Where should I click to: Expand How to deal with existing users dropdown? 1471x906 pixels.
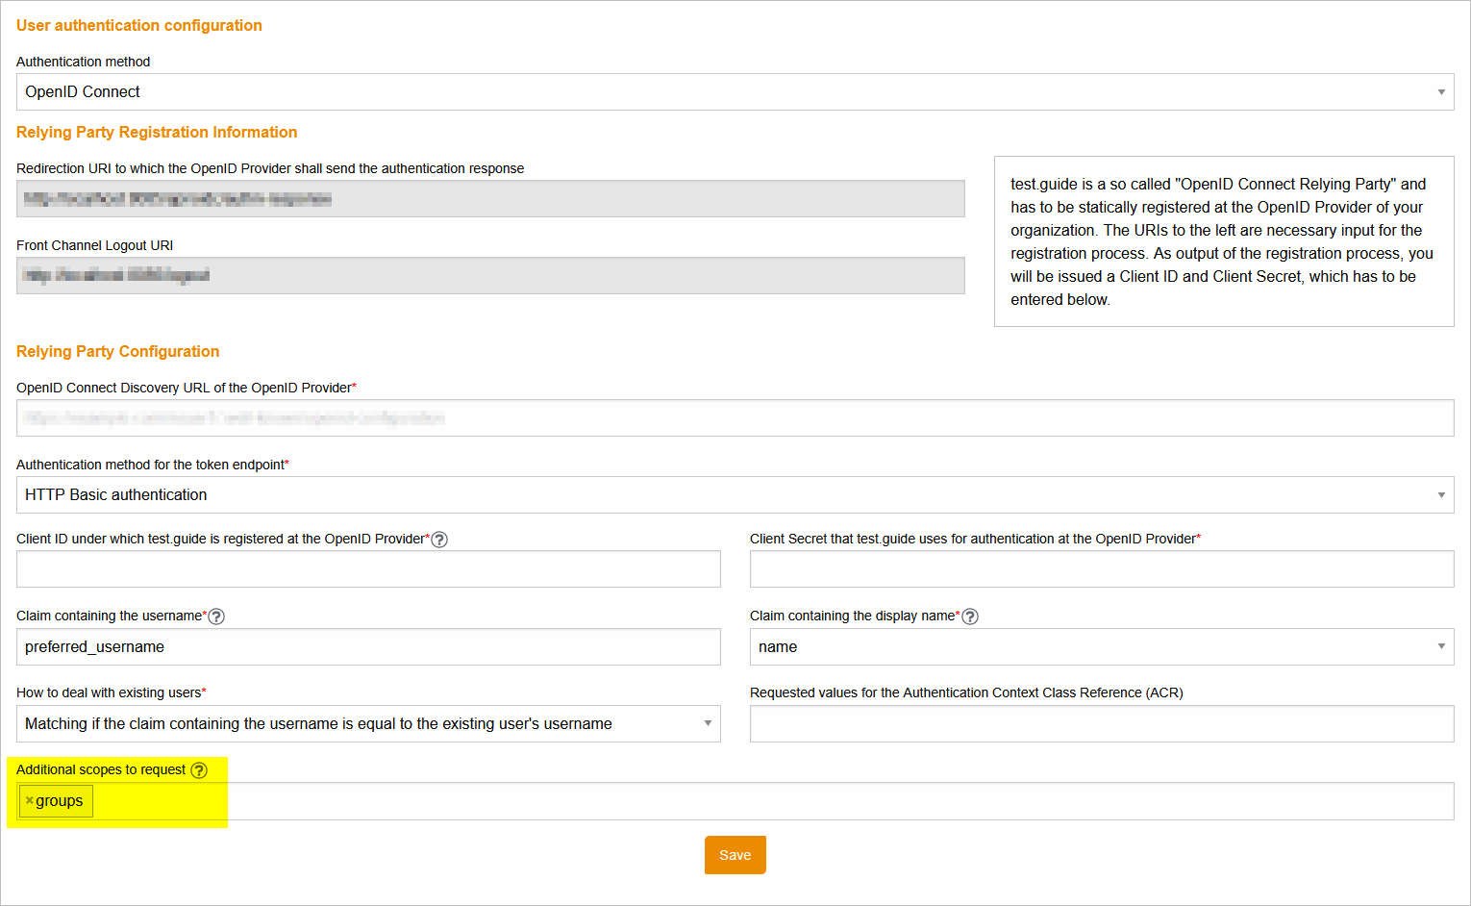click(x=368, y=724)
